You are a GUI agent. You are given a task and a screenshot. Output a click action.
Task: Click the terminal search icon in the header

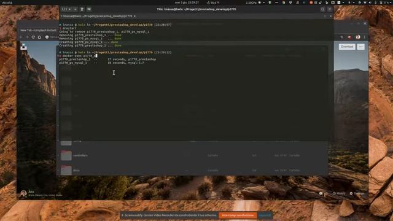322,9
